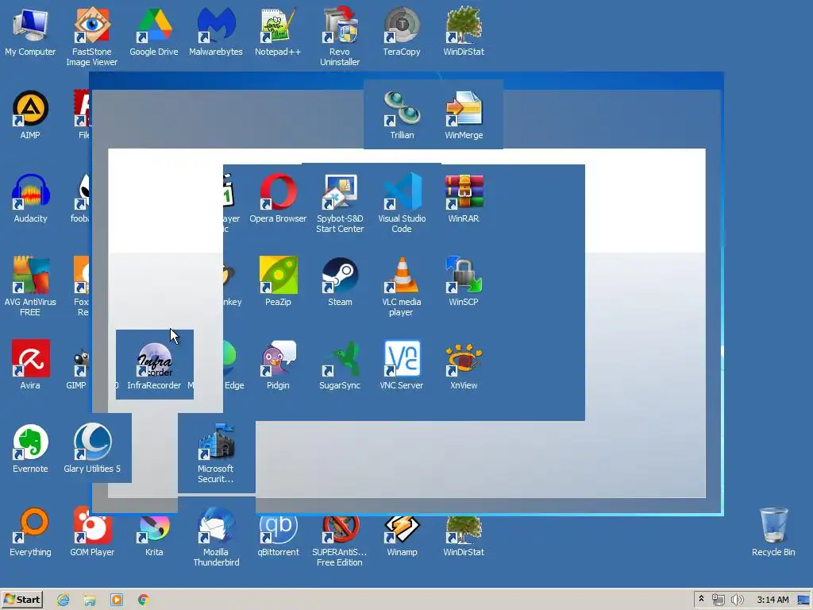Show hidden system tray icons
This screenshot has height=610, width=813.
pyautogui.click(x=702, y=599)
